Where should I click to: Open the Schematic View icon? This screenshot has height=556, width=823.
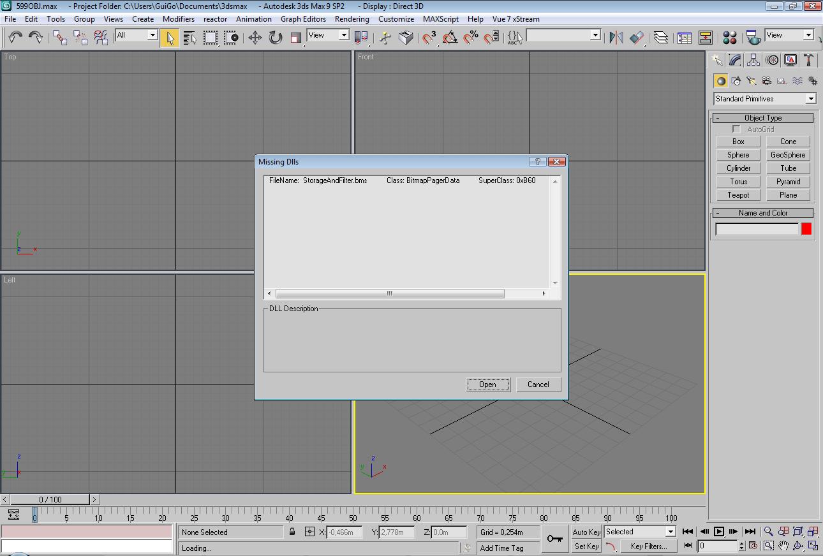[x=706, y=38]
